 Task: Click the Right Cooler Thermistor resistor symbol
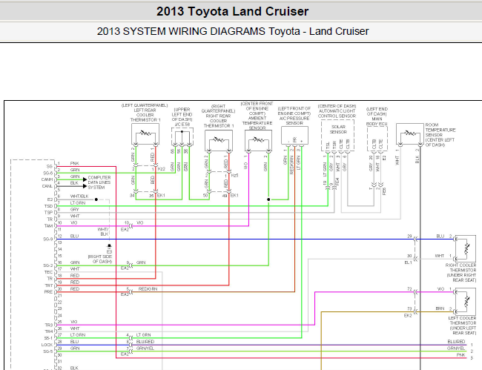coord(466,248)
